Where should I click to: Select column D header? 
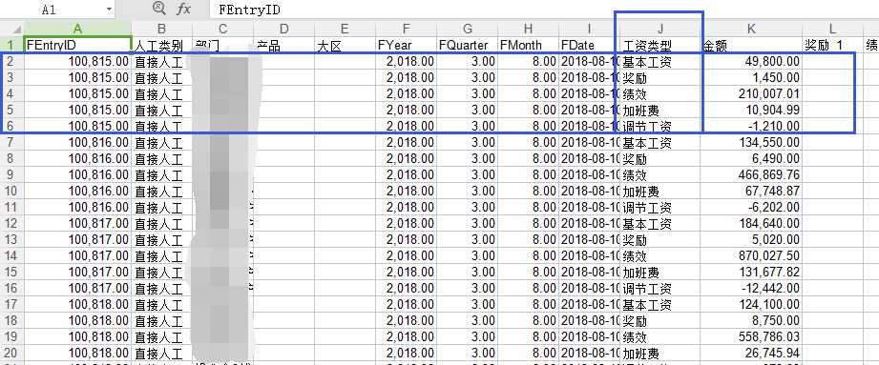click(283, 29)
